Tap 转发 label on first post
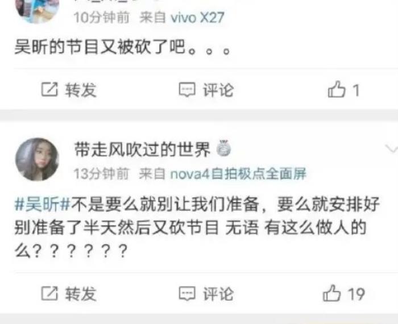 point(81,90)
